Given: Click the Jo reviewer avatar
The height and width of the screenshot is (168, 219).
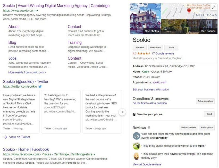Looking at the screenshot, I should click(136, 136).
